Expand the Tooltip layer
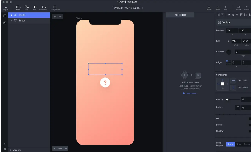This screenshot has width=251, height=152. [11, 15]
